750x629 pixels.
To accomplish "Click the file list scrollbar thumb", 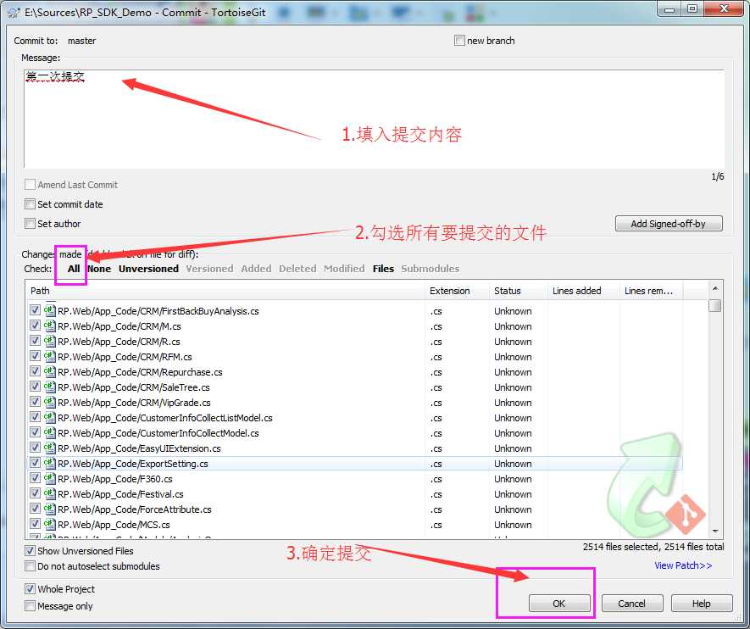I will point(715,305).
